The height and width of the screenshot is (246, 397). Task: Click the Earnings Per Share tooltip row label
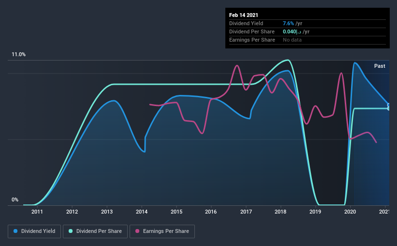252,40
